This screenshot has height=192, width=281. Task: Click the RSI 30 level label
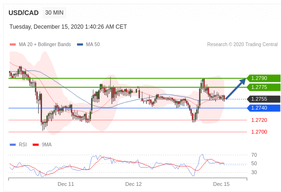254,172
